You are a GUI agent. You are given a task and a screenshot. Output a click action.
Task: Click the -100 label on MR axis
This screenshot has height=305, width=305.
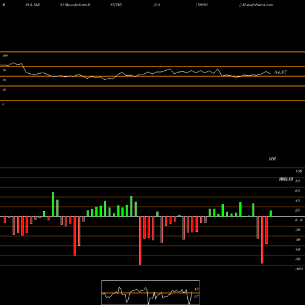(298, 269)
